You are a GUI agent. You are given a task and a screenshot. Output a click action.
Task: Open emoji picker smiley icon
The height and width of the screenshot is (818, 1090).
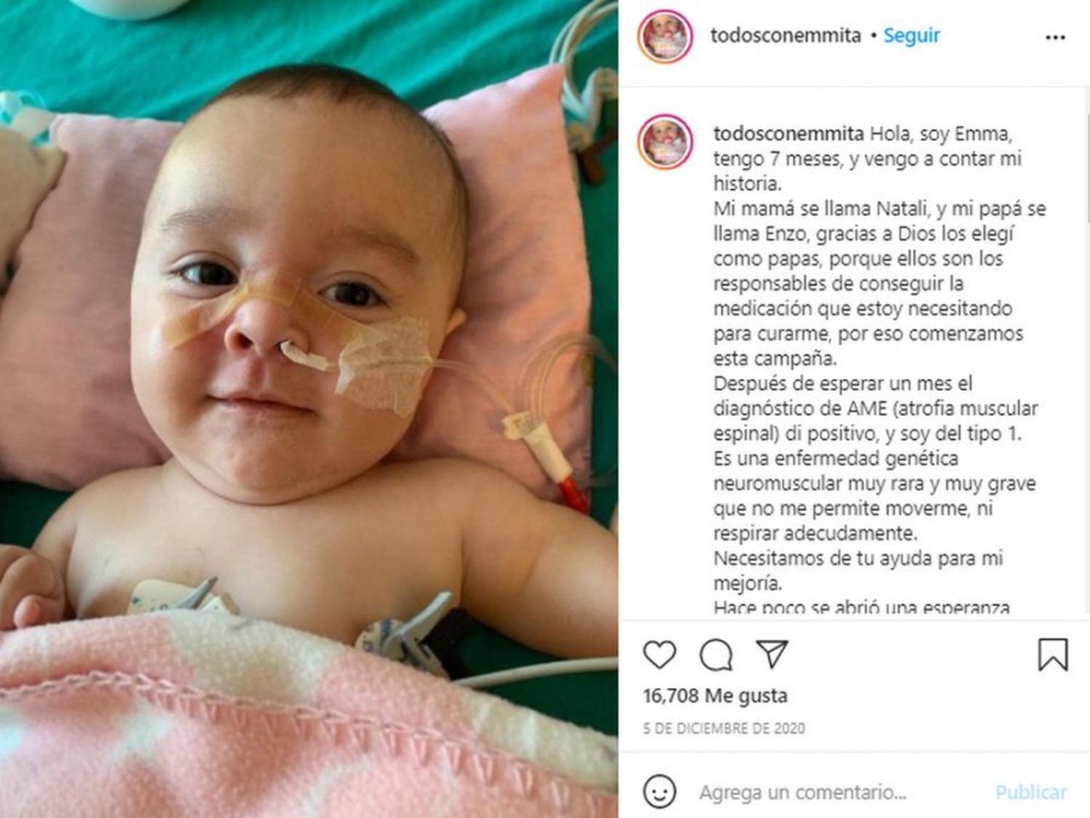pyautogui.click(x=659, y=791)
